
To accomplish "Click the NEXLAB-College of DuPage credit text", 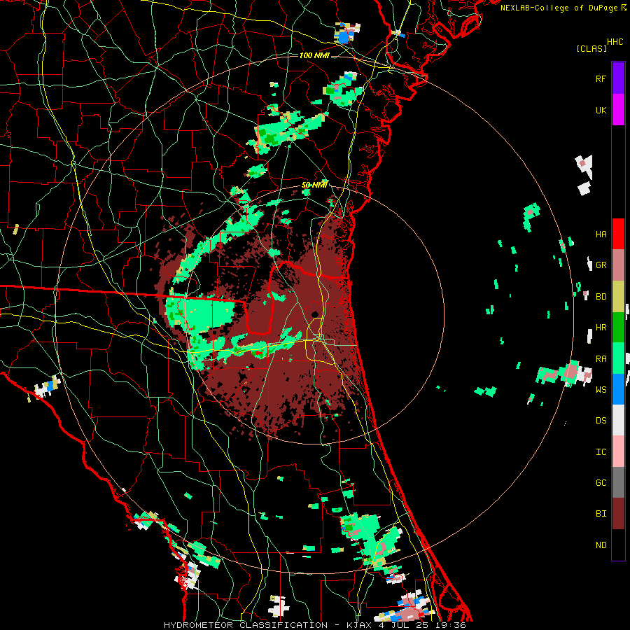I will coord(559,8).
